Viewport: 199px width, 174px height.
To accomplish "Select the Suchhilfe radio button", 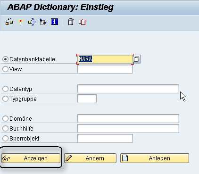I will (5, 128).
